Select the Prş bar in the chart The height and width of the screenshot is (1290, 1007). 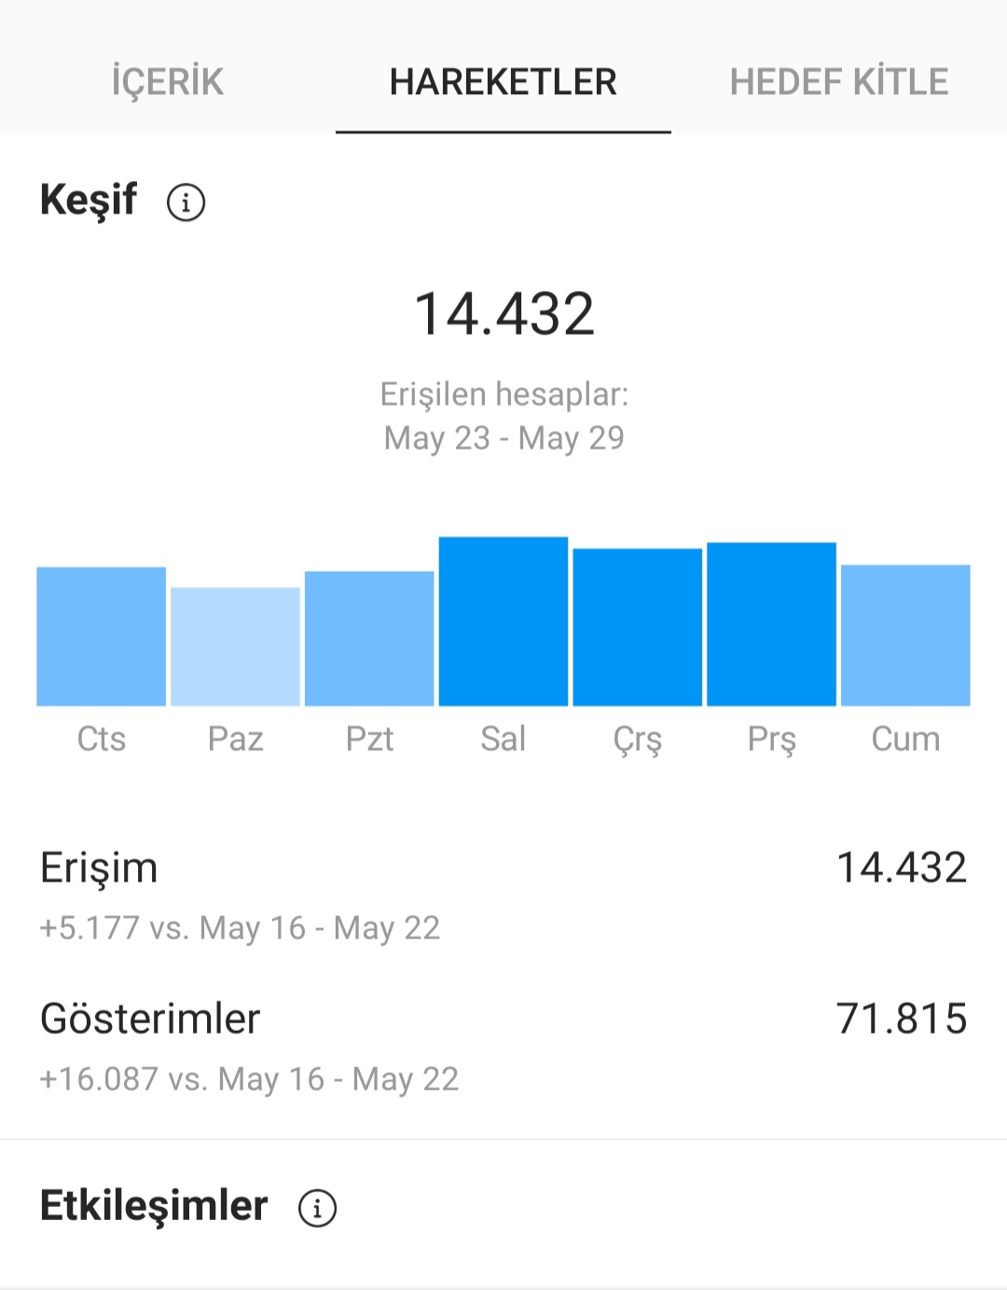[772, 624]
